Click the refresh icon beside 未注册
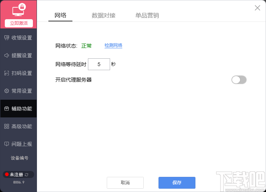This screenshot has height=192, width=266. pos(27,175)
